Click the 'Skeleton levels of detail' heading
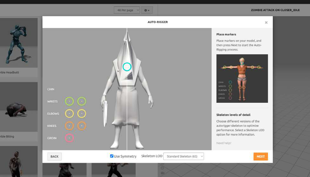This screenshot has width=310, height=177. pos(233,115)
